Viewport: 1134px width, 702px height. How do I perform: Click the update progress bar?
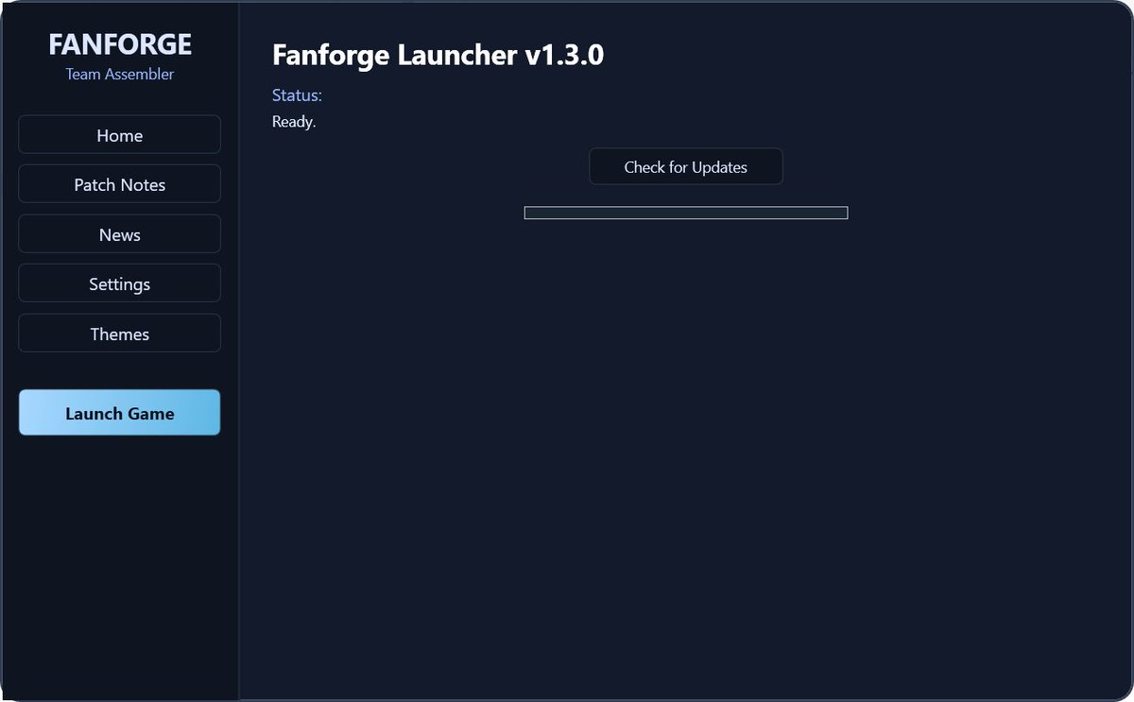685,213
